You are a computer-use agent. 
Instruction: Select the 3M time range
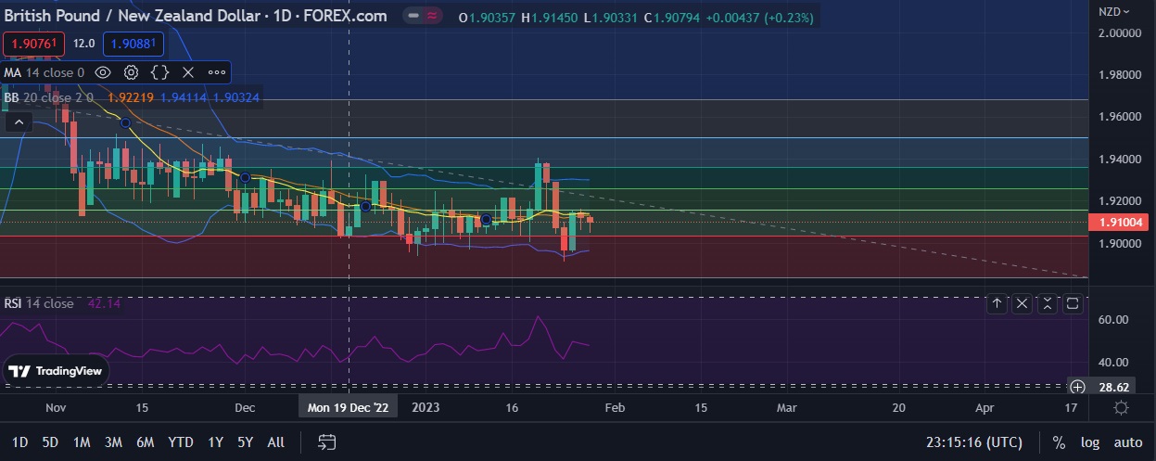[x=113, y=442]
